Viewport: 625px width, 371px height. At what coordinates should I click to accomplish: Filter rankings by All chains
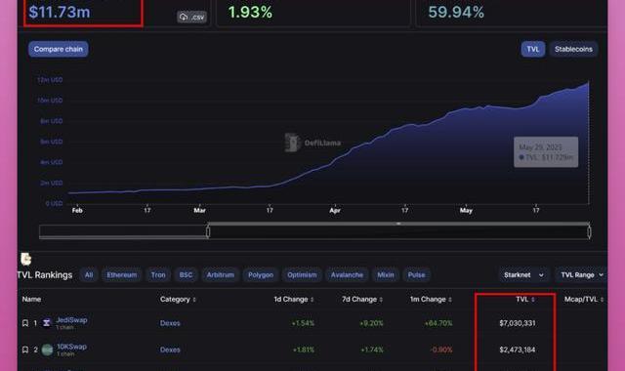pos(89,275)
